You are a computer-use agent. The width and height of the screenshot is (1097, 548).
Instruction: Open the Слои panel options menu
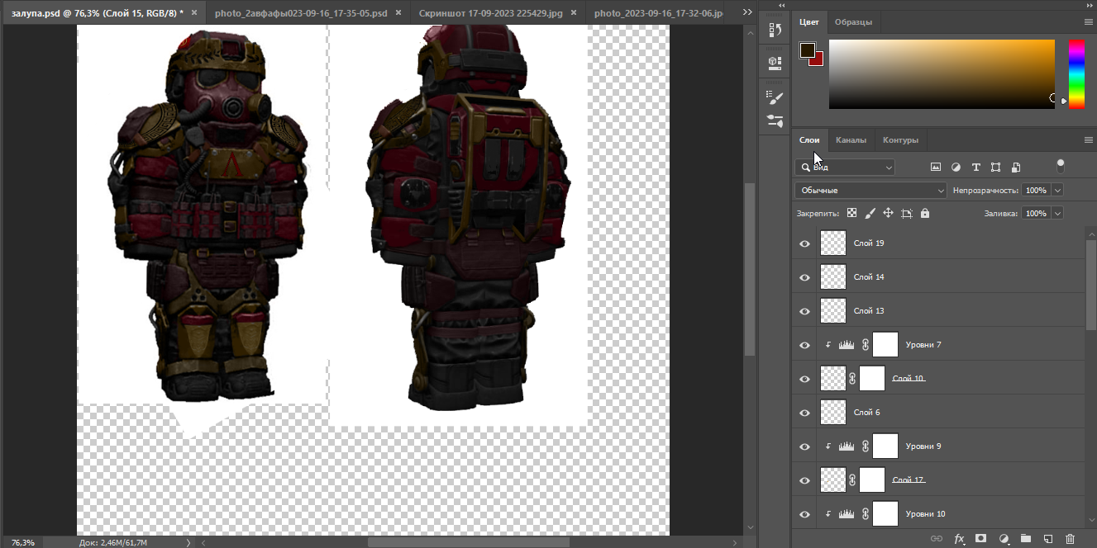coord(1088,140)
